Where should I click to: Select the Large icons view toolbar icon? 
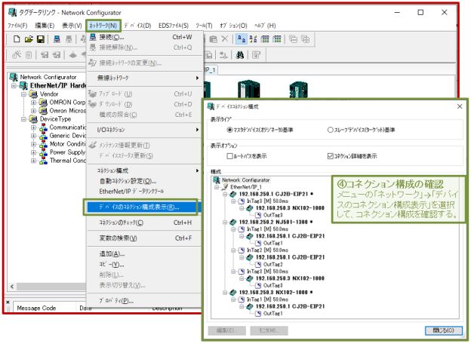click(242, 39)
